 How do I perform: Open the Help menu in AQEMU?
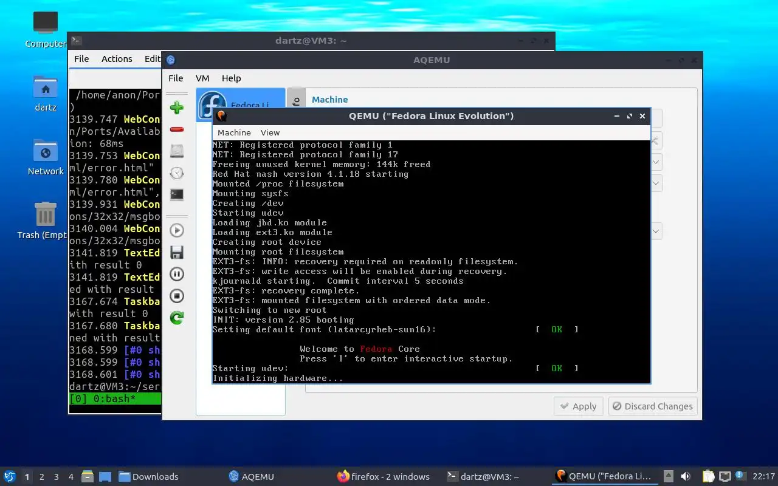point(231,78)
